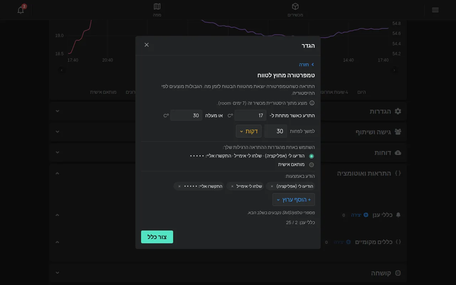Remove the התקשרו אליי chip
456x285 pixels.
pyautogui.click(x=179, y=186)
